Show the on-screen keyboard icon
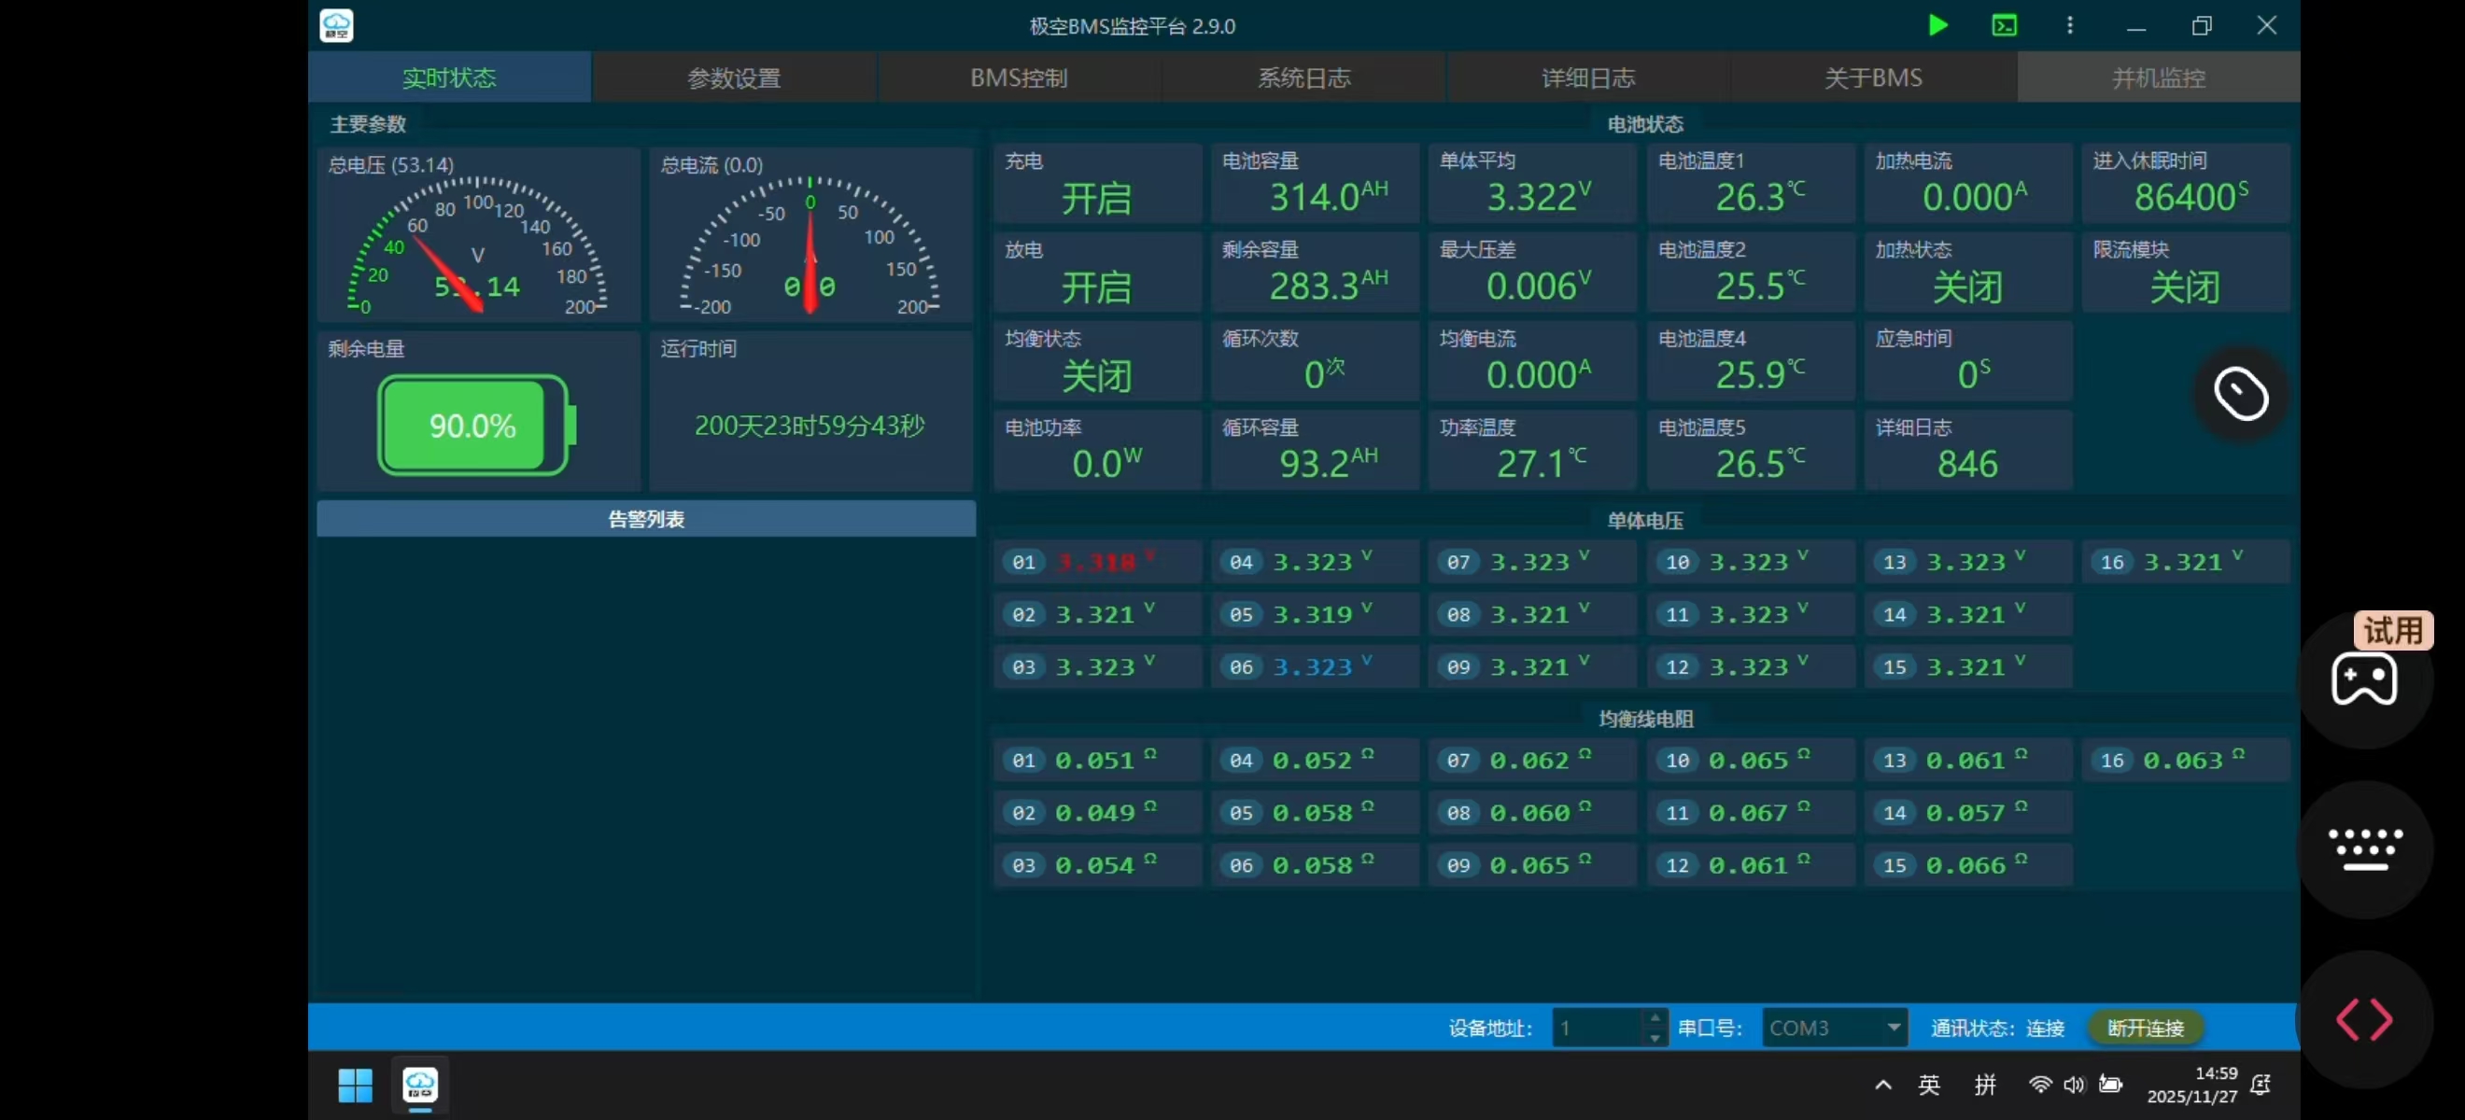 (x=2364, y=849)
